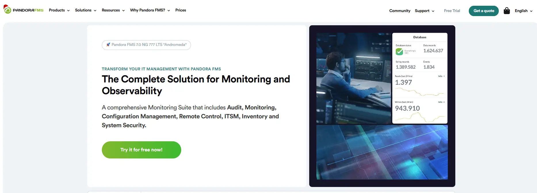Click the Complete Solution for Monitoring headline
Screen dimensions: 537x193
[x=196, y=85]
